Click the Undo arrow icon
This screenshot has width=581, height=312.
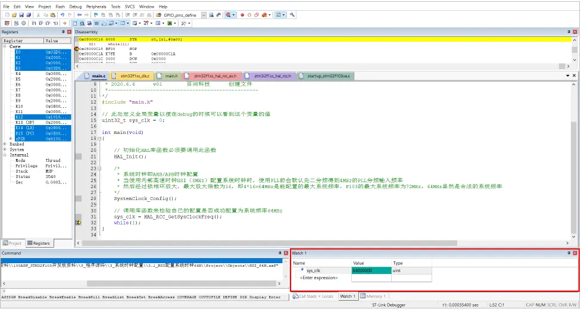point(62,14)
